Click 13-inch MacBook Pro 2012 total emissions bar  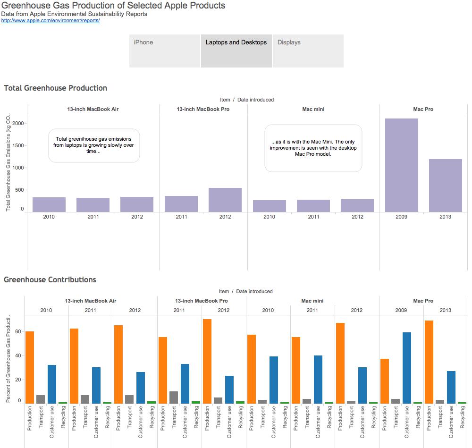(x=225, y=200)
